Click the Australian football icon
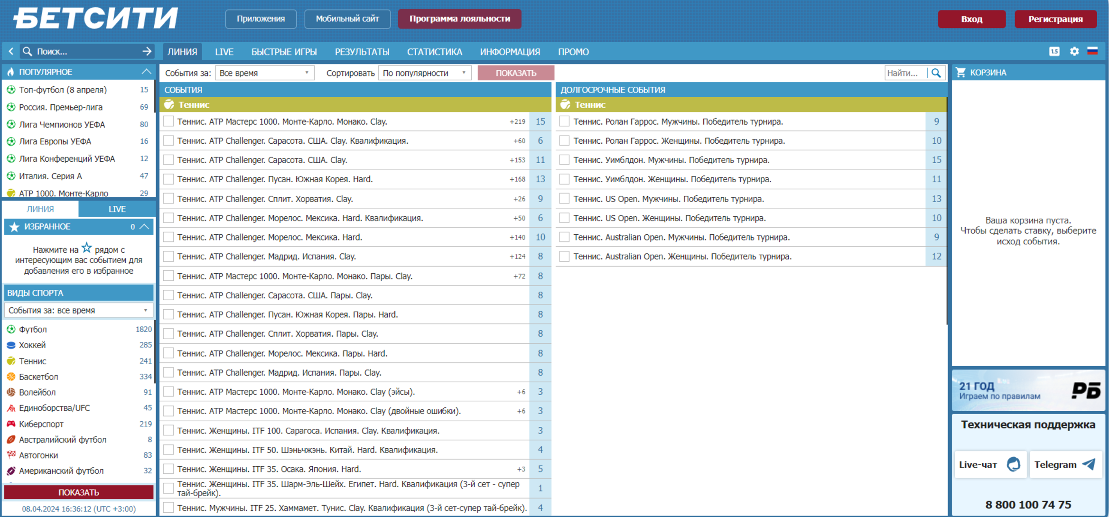1109x517 pixels. [x=11, y=439]
